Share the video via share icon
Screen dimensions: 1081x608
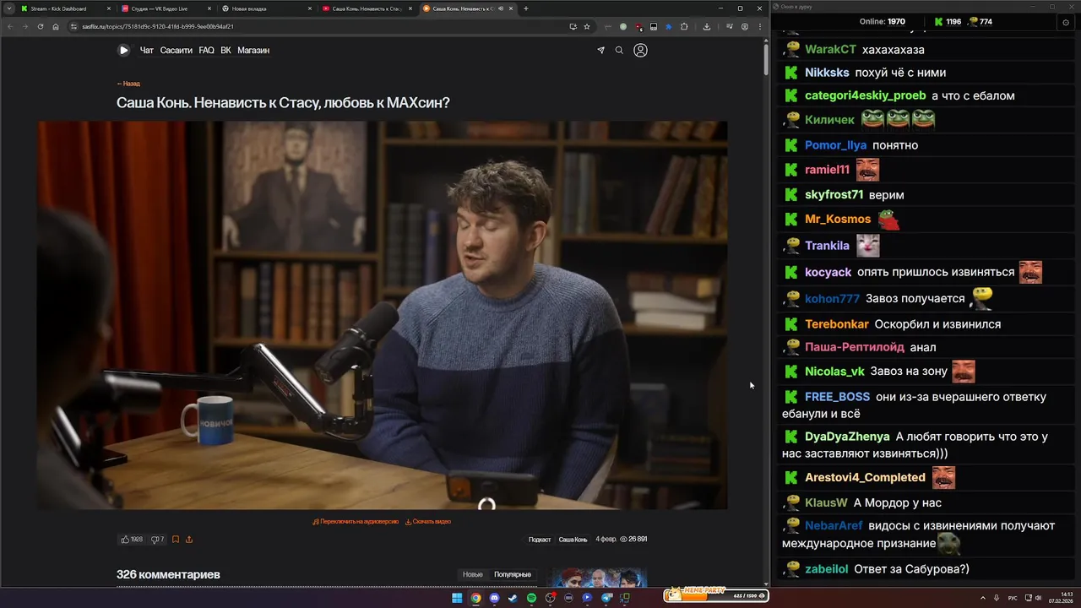pos(189,539)
